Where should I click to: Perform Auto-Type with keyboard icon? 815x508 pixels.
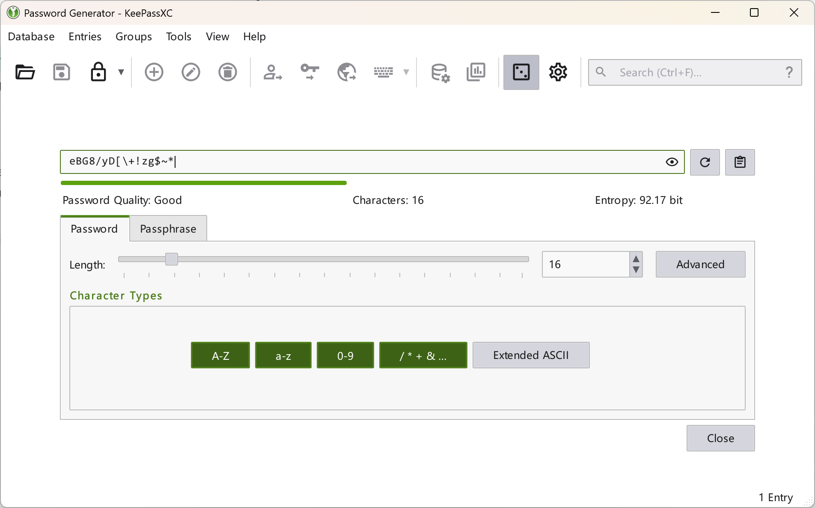383,72
